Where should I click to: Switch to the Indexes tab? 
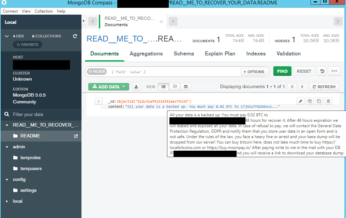click(x=256, y=54)
